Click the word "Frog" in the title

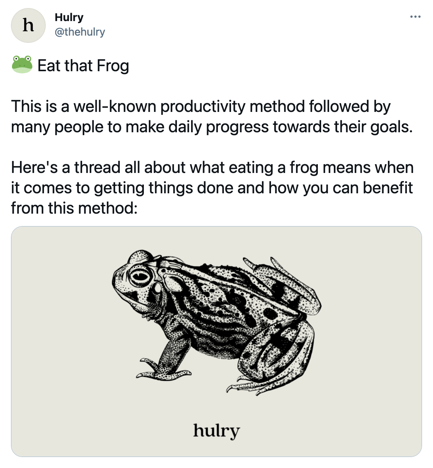point(113,66)
